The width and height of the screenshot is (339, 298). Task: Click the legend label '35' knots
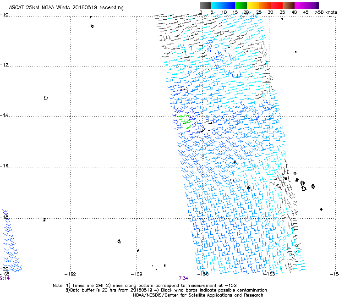pos(282,12)
